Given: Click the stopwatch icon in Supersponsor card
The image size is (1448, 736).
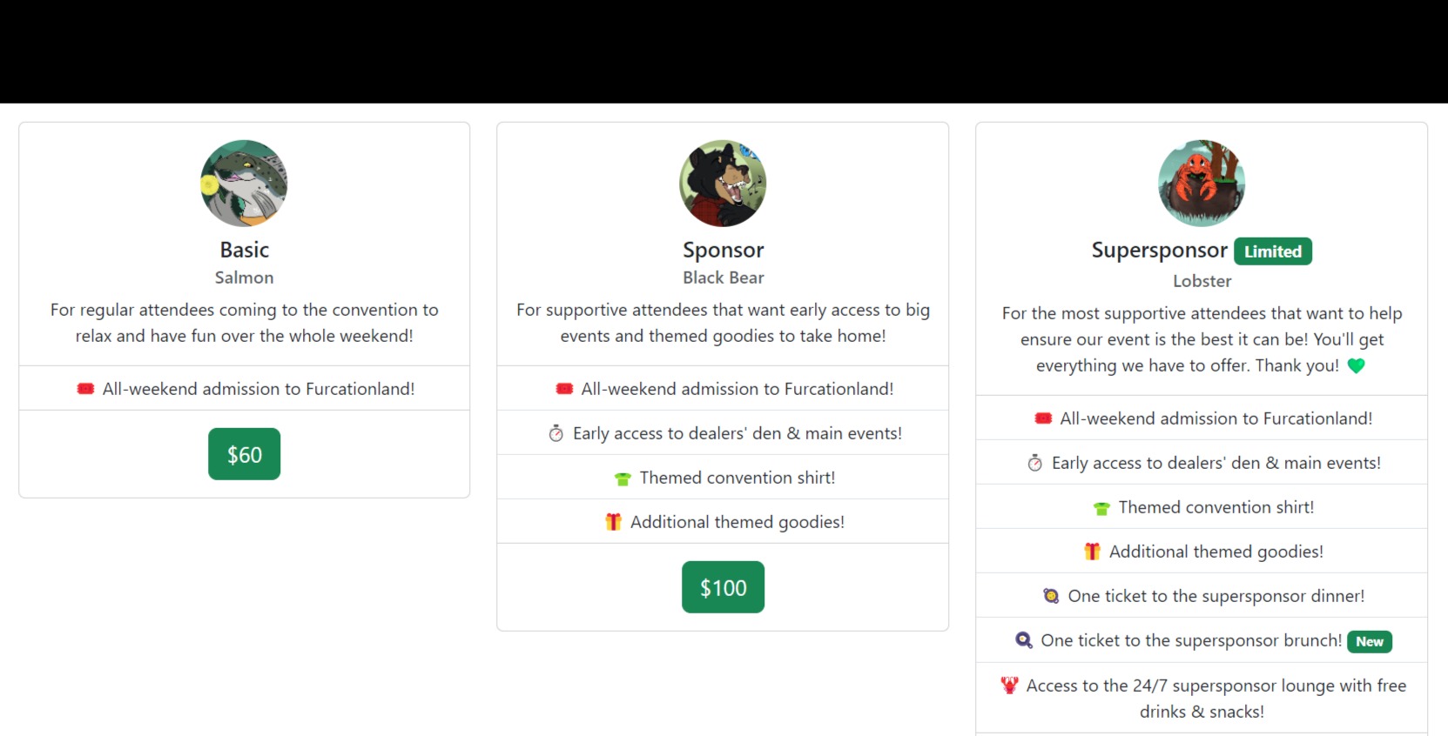Looking at the screenshot, I should pos(1034,463).
